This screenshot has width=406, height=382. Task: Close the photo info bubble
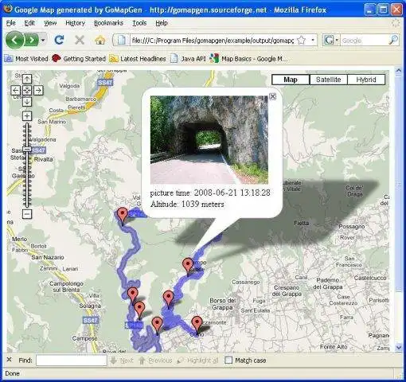click(272, 96)
